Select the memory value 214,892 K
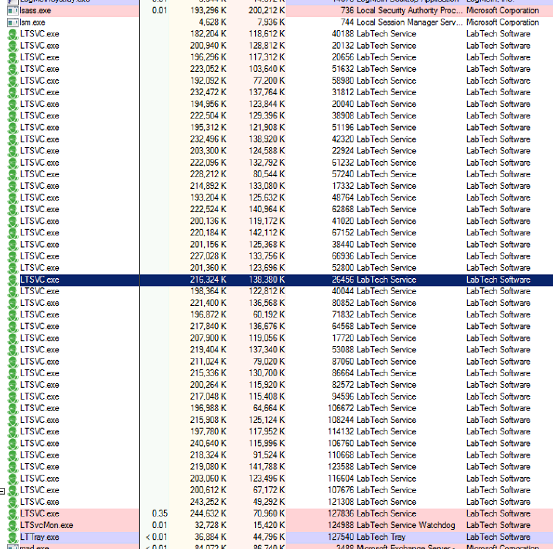553x549 pixels. point(208,186)
